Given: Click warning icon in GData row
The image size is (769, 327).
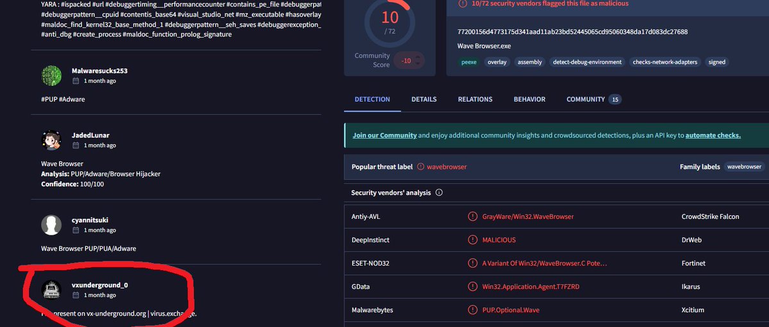Looking at the screenshot, I should 472,287.
